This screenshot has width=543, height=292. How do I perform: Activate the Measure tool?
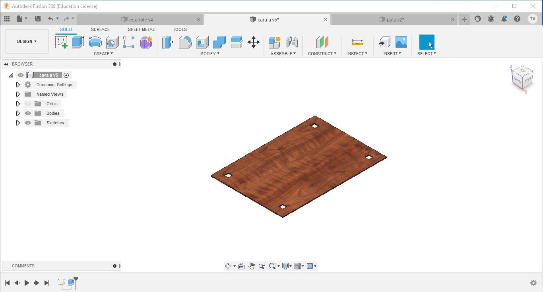point(357,42)
